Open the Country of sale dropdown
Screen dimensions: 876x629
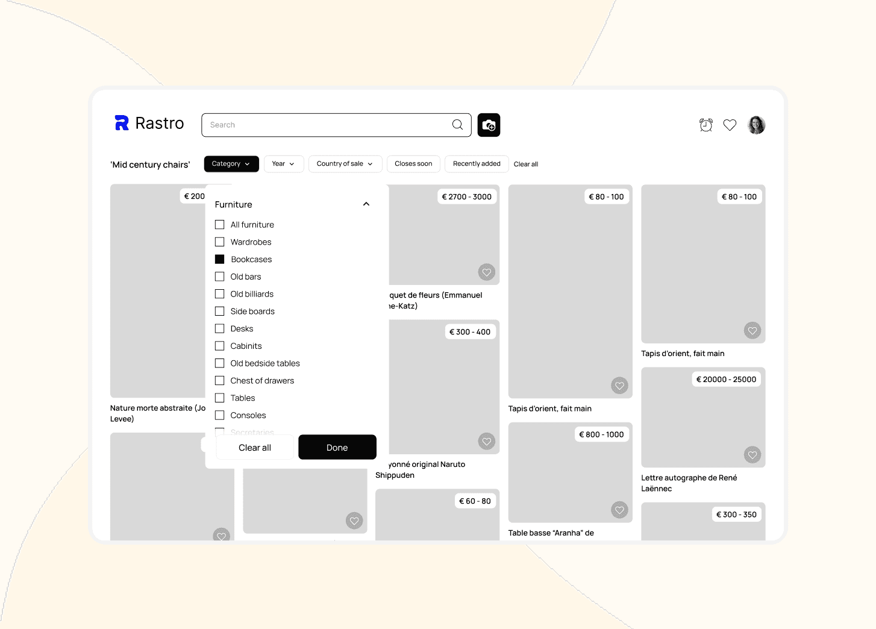click(345, 164)
